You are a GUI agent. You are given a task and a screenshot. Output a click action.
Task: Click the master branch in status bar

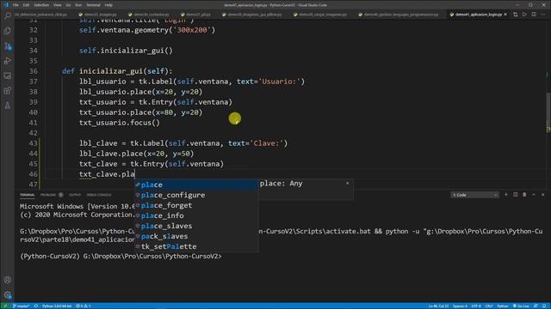(21, 306)
